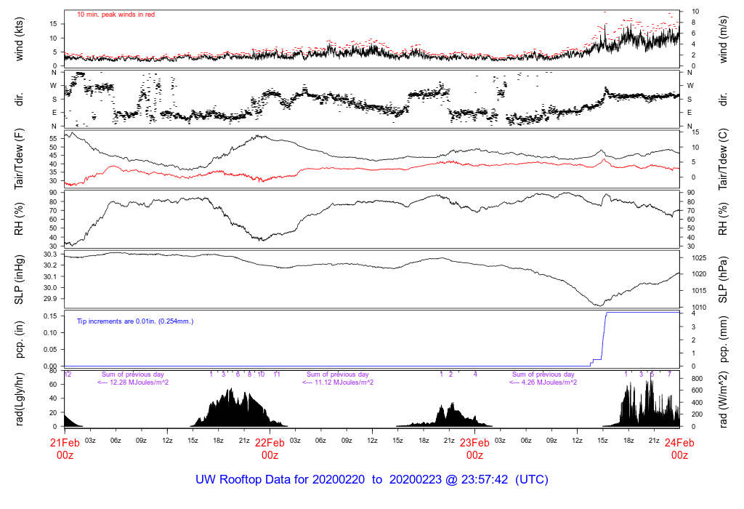Click the 24Feb 00z date label
744x509 pixels.
point(679,449)
